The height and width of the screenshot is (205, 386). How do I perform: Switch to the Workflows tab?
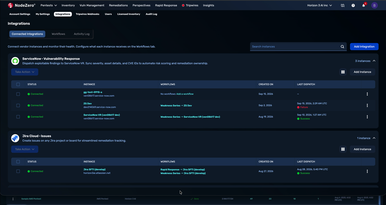[x=58, y=34]
